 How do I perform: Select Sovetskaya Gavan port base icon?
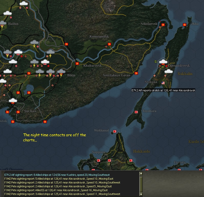(136, 73)
